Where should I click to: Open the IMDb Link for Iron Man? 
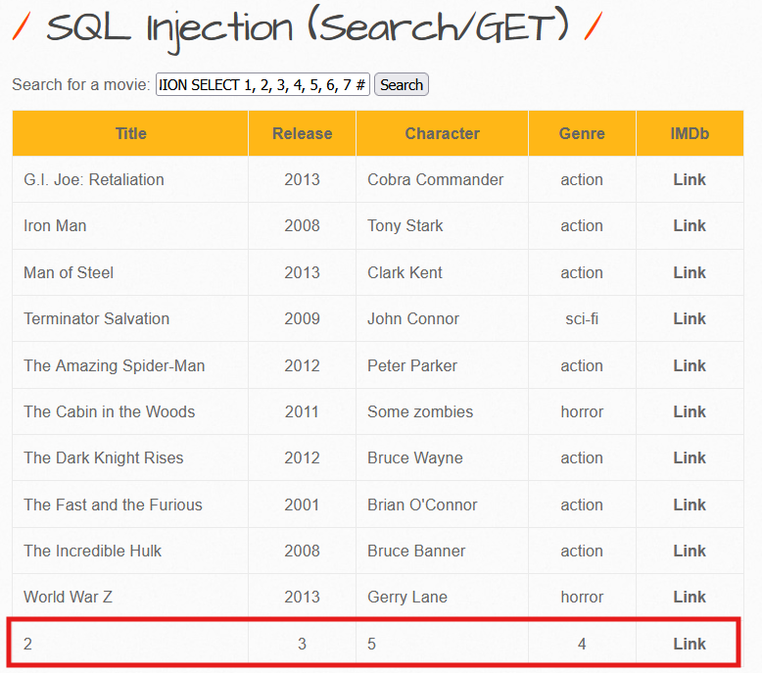click(690, 225)
